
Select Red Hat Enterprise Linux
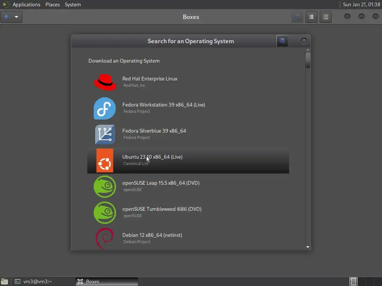[188, 82]
